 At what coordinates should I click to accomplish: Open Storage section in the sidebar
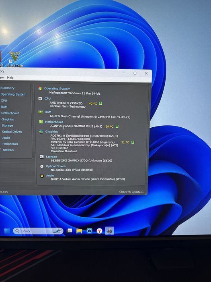click(7, 126)
